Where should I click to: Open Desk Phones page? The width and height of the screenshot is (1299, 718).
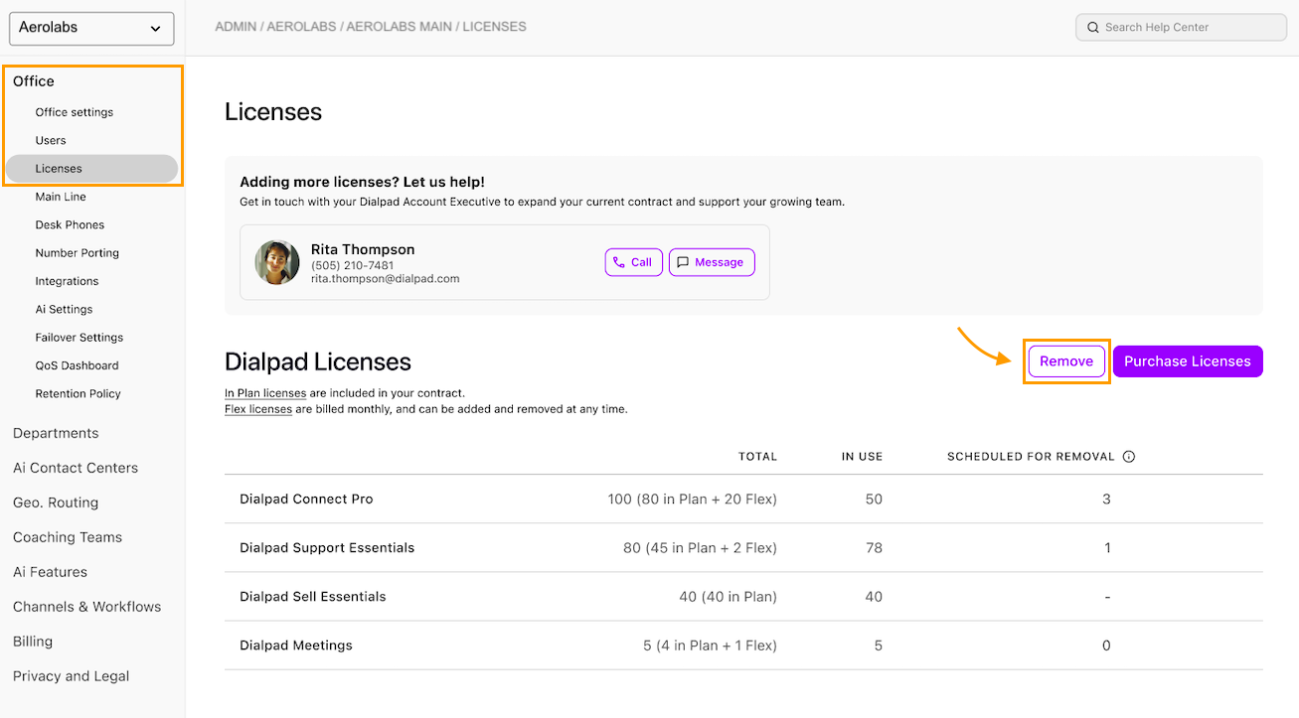(x=70, y=224)
